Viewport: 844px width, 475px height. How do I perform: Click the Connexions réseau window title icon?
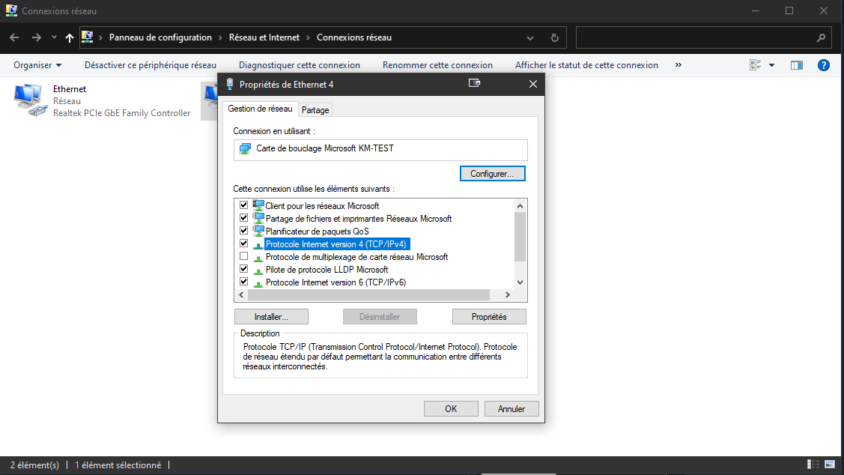pos(11,10)
